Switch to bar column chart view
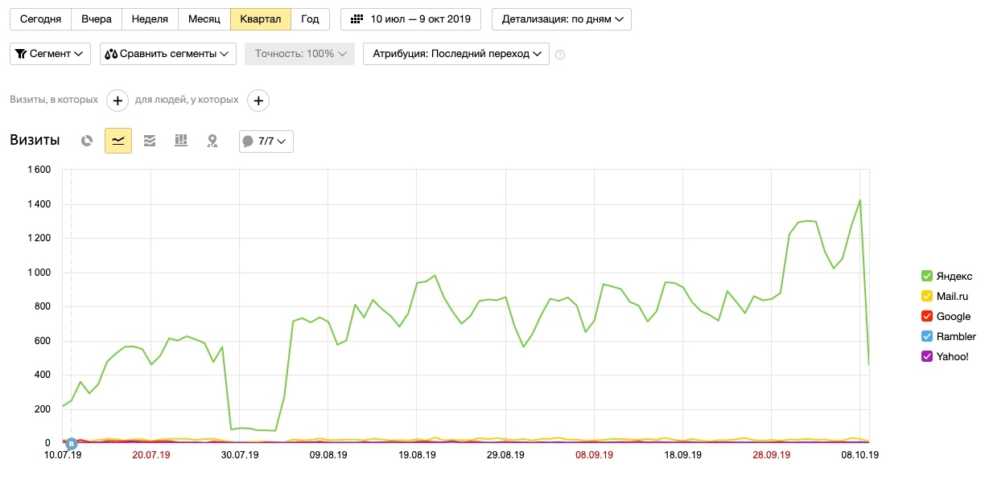The image size is (985, 480). pos(181,141)
